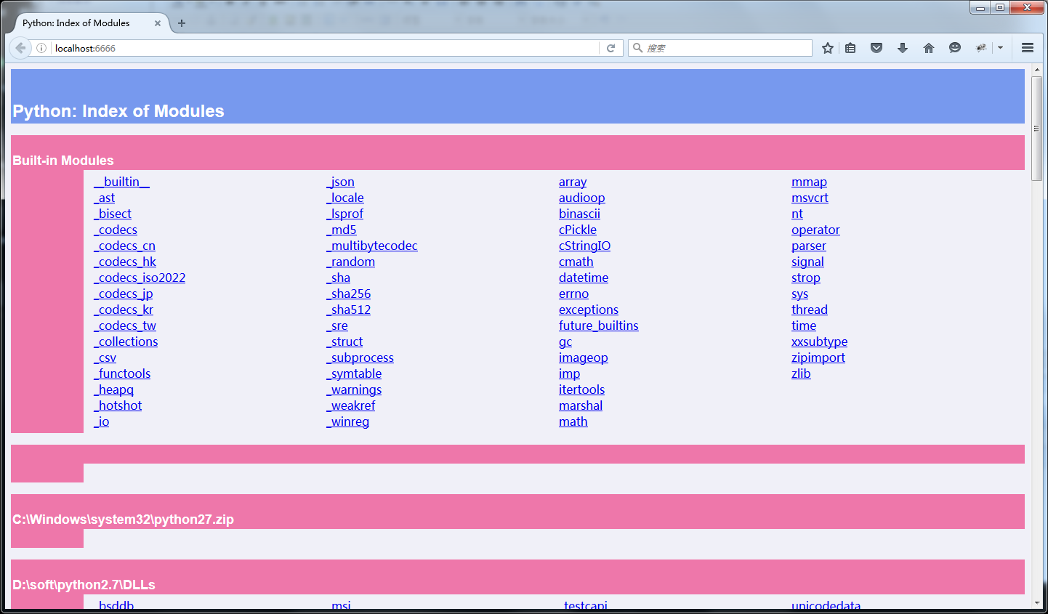Bookmark this page with star icon
Image resolution: width=1048 pixels, height=614 pixels.
click(x=827, y=48)
